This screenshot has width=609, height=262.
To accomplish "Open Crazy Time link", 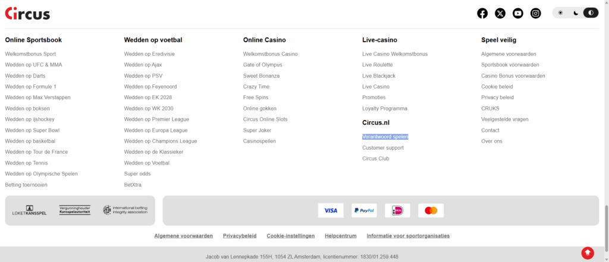I will 256,87.
